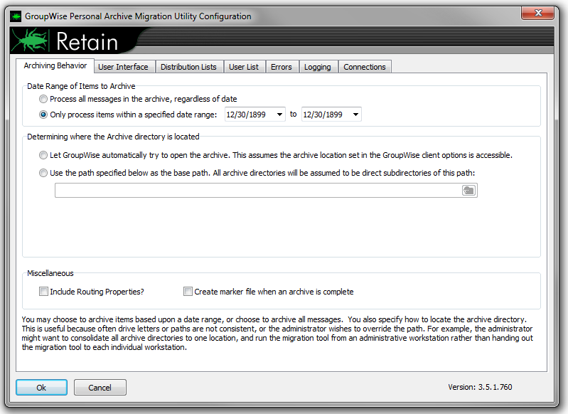Select only process items within date range
Image resolution: width=568 pixels, height=414 pixels.
[43, 115]
